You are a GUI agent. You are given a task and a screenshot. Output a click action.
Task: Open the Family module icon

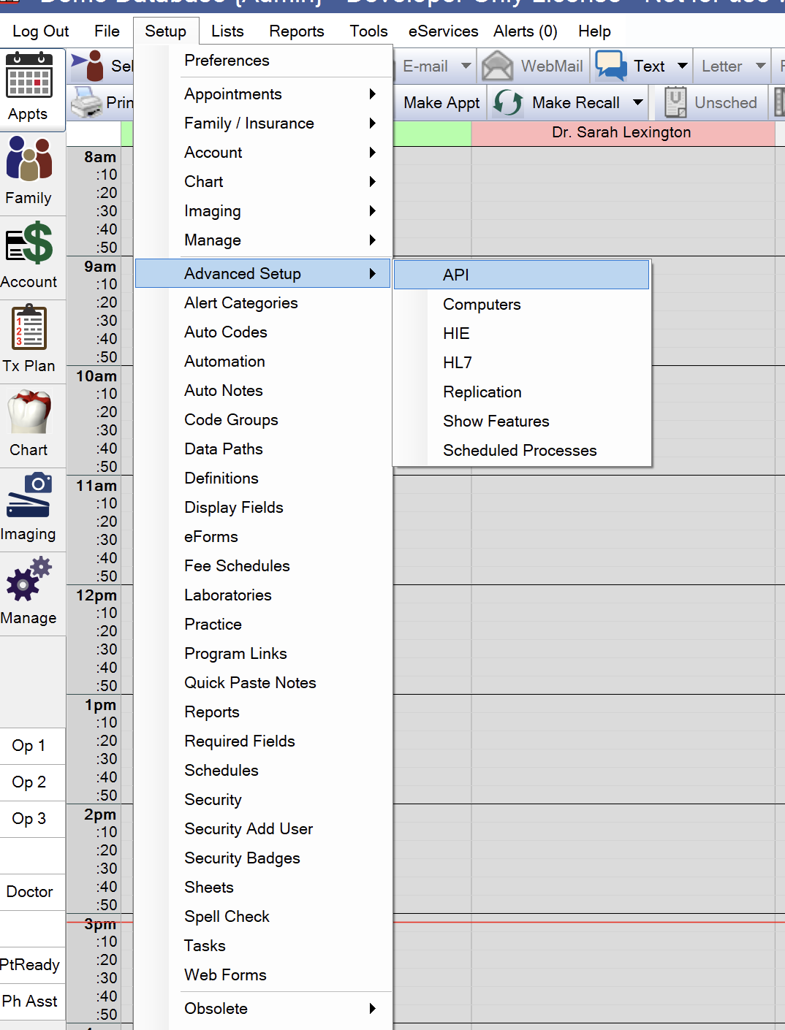tap(29, 159)
